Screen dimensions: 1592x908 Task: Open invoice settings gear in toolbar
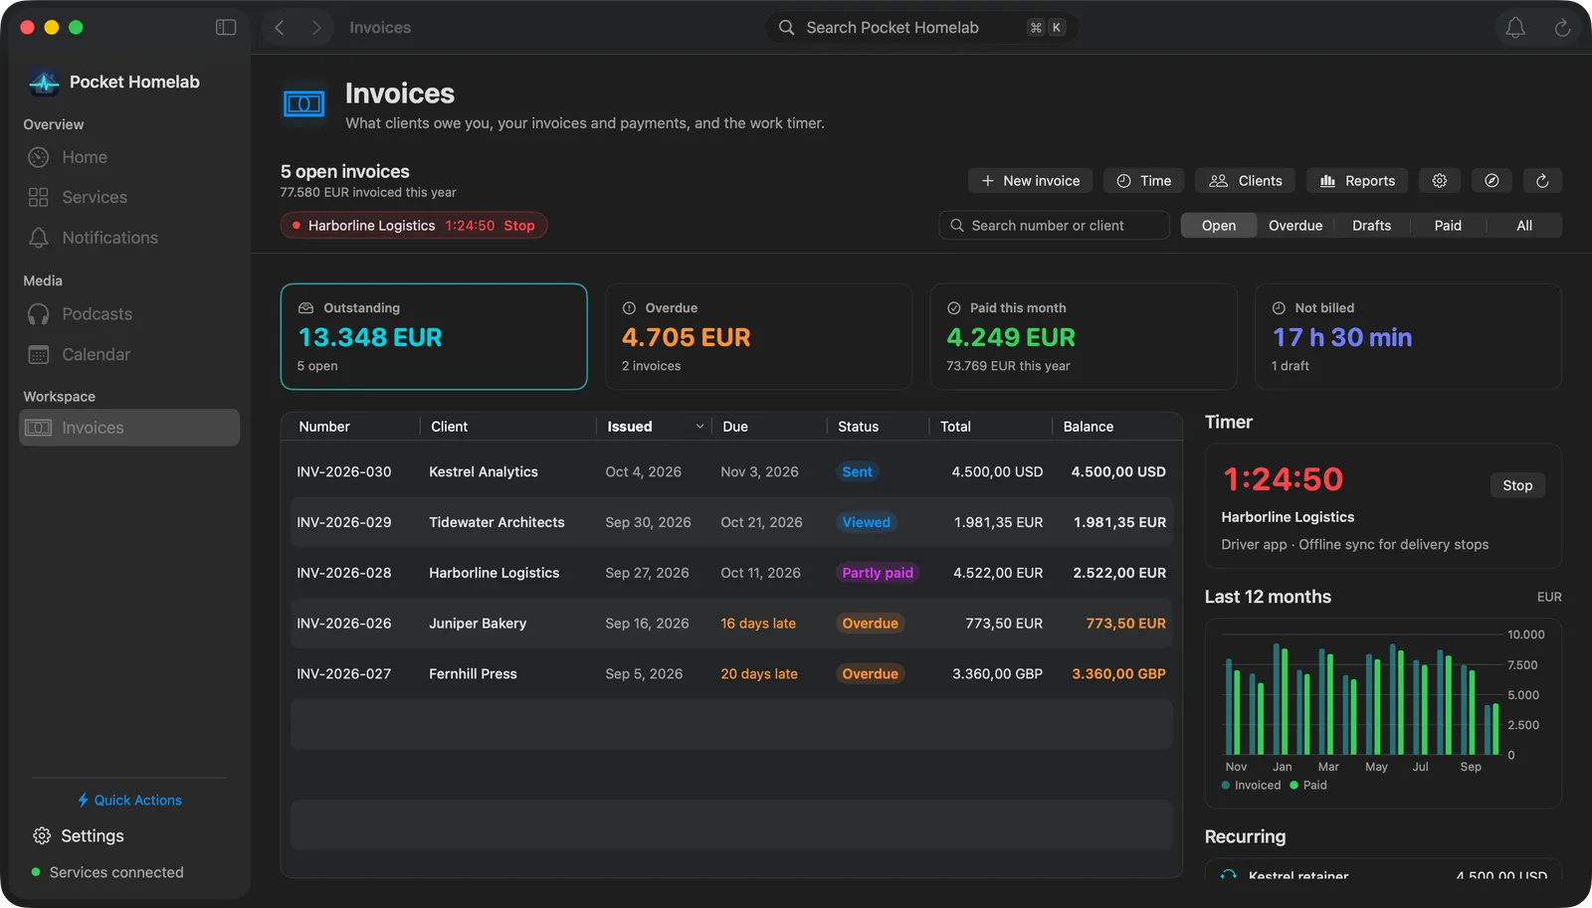1439,181
